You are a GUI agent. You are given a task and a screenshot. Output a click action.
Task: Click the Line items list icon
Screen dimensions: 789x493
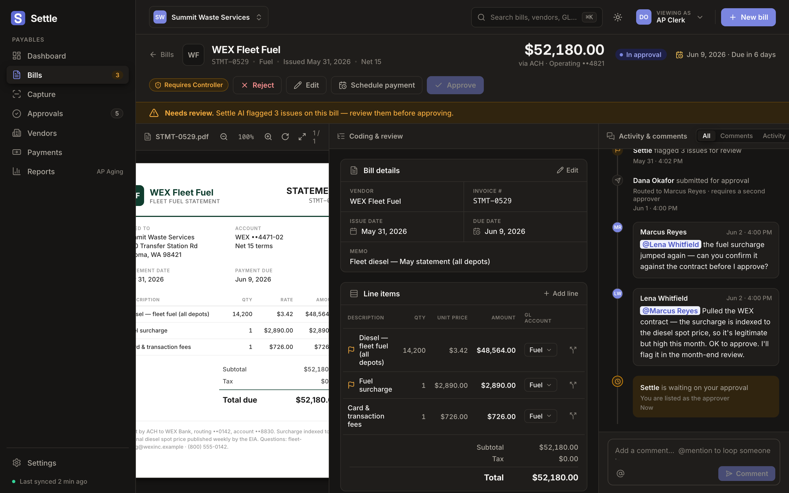coord(354,293)
